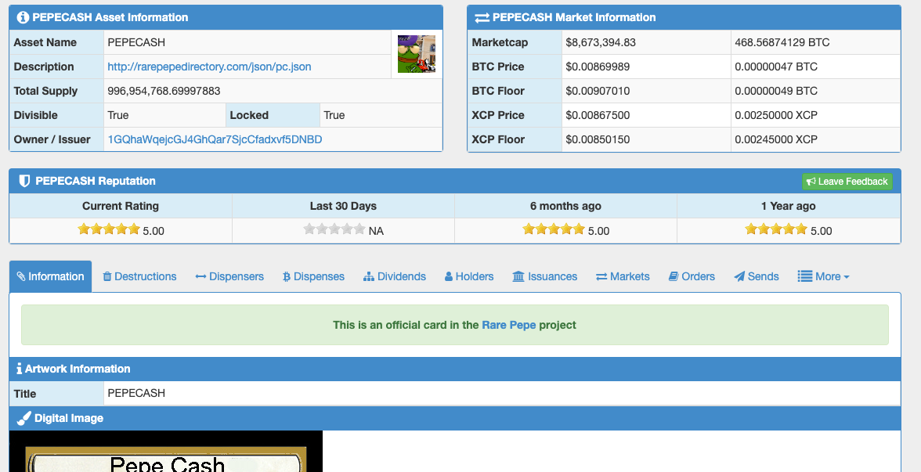Click the artwork Title value PEPECASH
921x472 pixels.
click(x=136, y=393)
